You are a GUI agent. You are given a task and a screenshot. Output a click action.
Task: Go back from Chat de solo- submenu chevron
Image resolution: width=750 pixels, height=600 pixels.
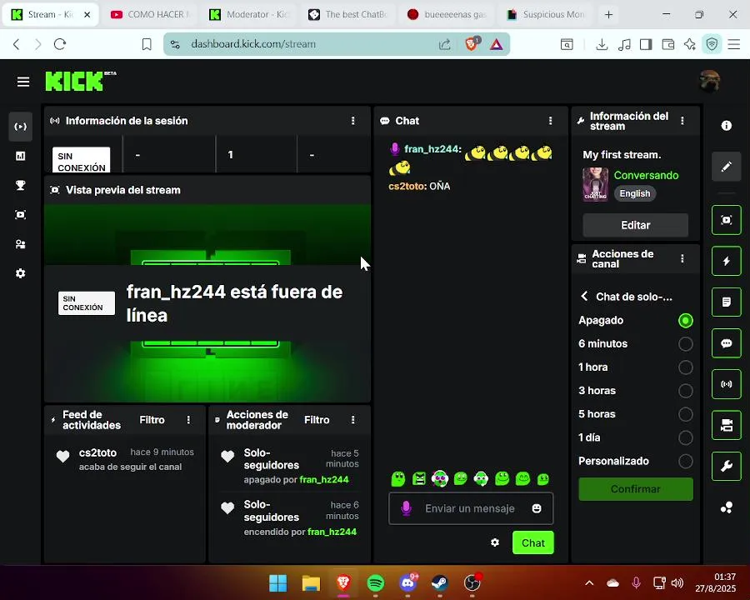[x=584, y=297]
